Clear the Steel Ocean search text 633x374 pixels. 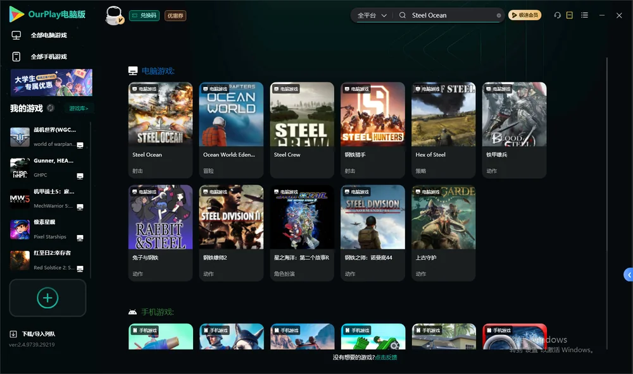[x=499, y=15]
